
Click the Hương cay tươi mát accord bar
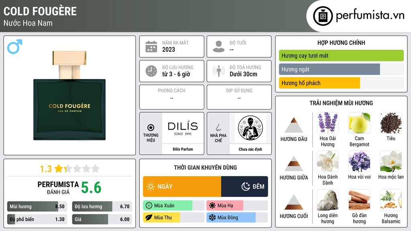(341, 55)
